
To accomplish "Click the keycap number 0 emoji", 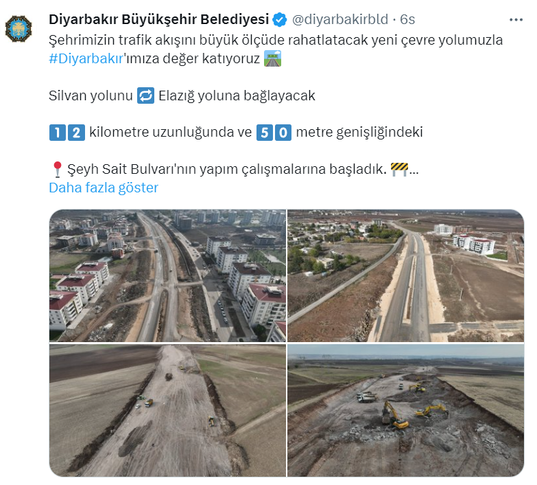I will tap(283, 133).
